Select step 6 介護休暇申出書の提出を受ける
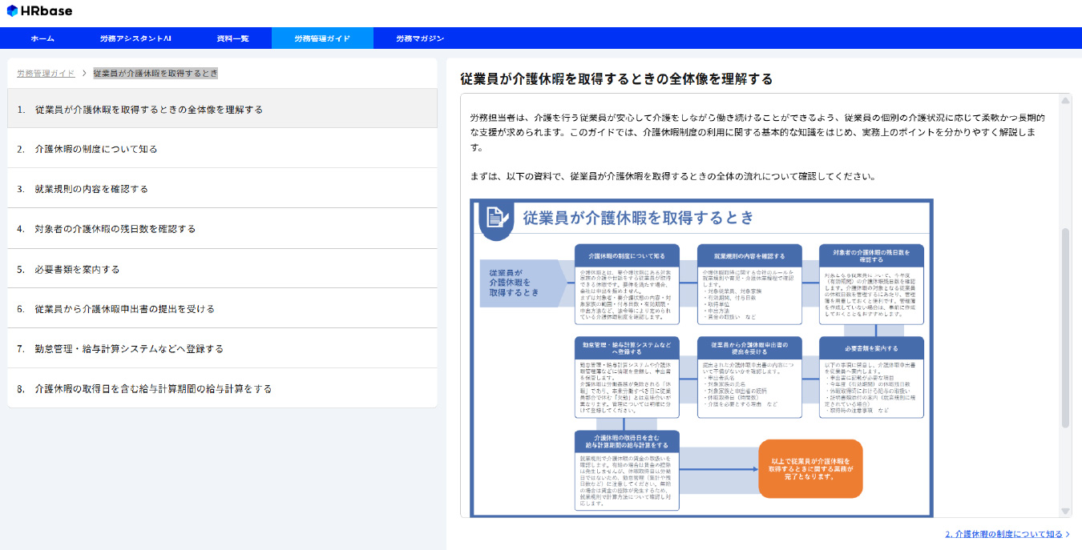This screenshot has height=550, width=1082. [x=124, y=309]
